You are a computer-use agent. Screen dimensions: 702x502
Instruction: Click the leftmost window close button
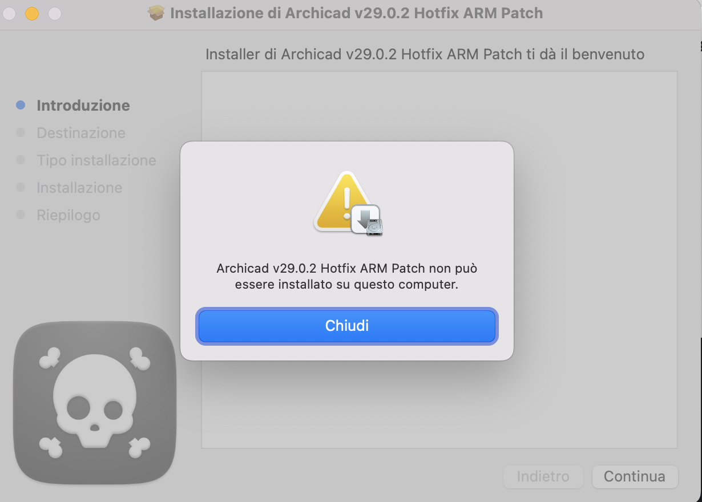(x=10, y=13)
